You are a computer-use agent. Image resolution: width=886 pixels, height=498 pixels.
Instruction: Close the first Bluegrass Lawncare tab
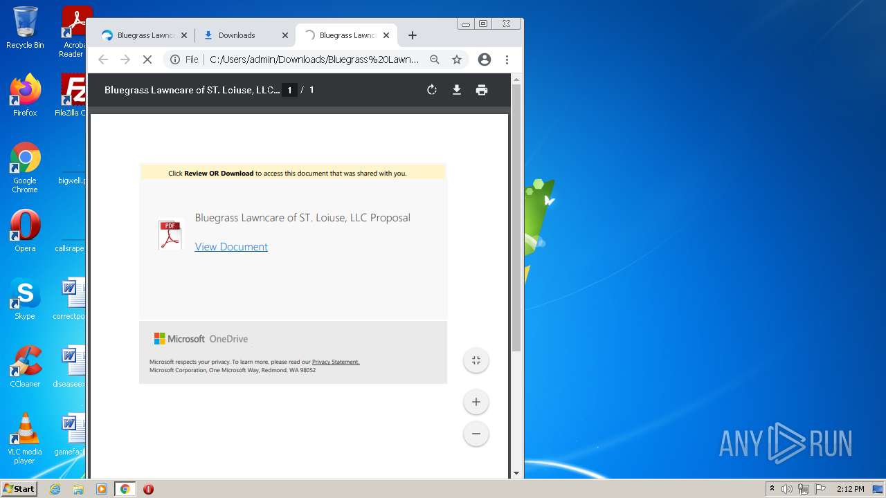184,35
